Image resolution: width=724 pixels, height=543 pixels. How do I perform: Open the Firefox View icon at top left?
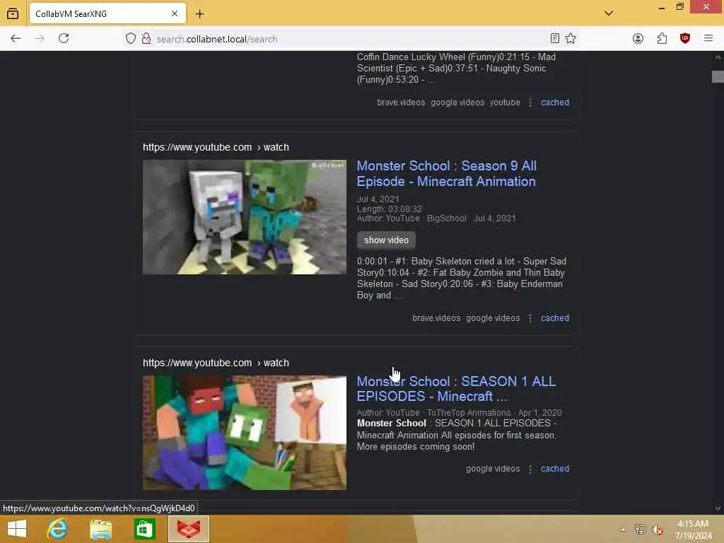pyautogui.click(x=13, y=14)
